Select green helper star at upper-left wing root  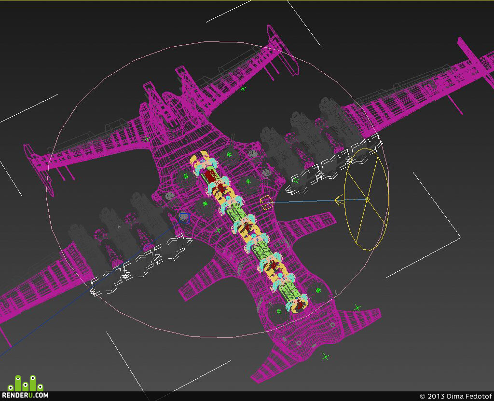(147, 138)
